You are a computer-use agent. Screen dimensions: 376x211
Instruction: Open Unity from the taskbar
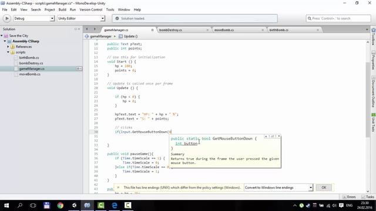point(74,205)
